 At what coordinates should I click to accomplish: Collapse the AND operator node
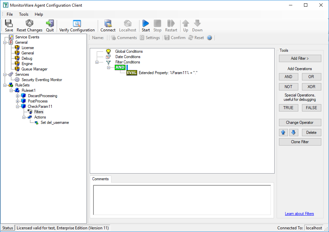point(108,67)
